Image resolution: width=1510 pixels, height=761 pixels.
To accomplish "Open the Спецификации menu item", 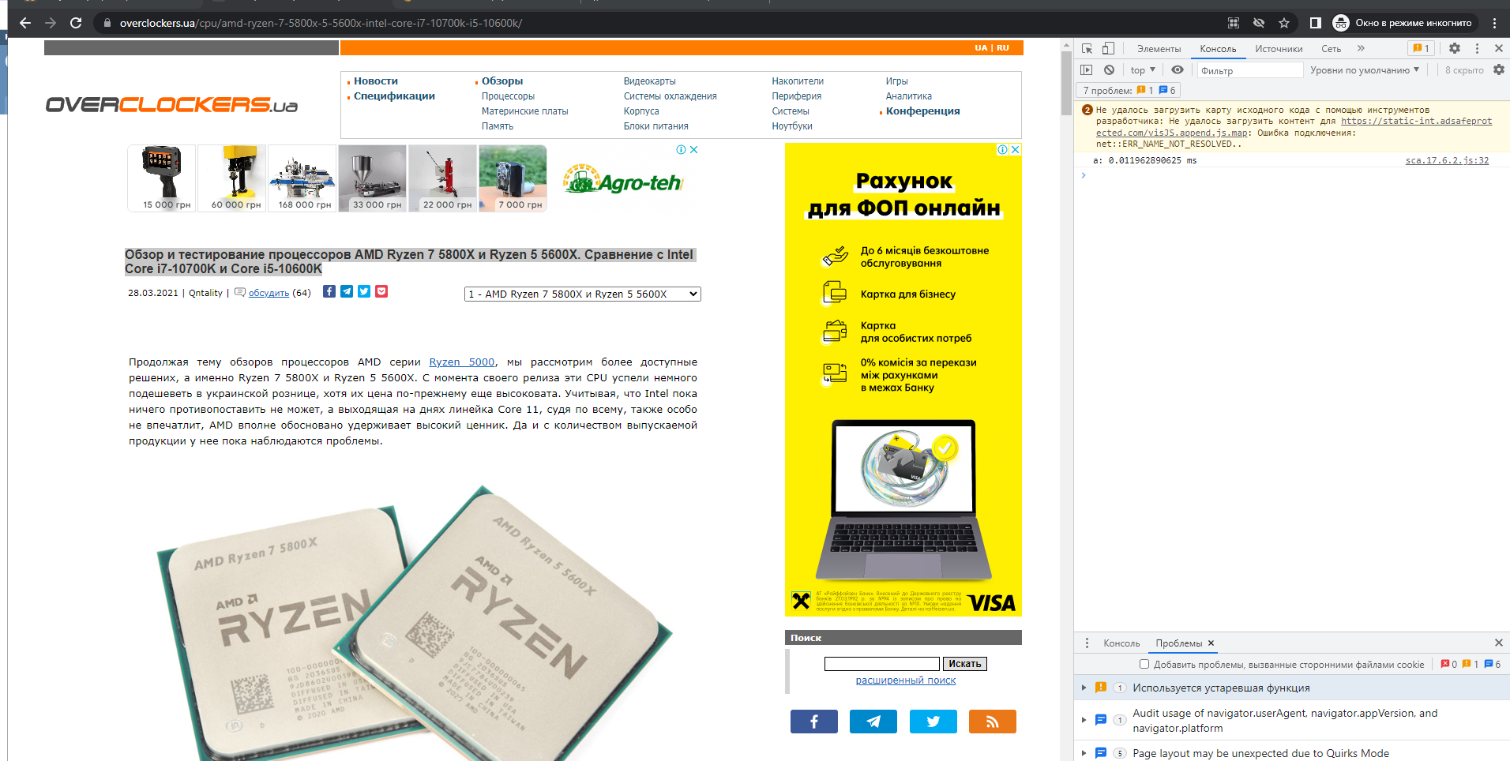I will [x=394, y=96].
